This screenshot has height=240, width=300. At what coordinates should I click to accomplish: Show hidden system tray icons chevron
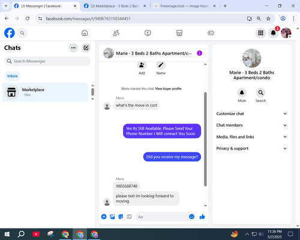pyautogui.click(x=247, y=234)
